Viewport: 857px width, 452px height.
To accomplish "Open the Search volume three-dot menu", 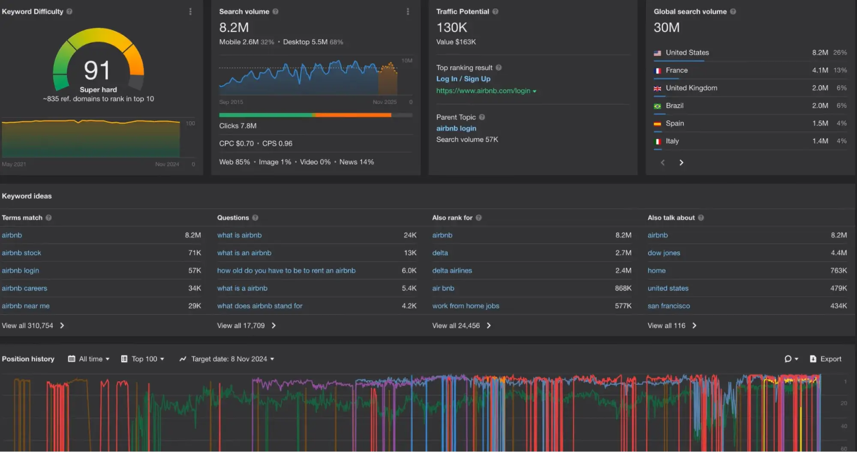I will [408, 12].
